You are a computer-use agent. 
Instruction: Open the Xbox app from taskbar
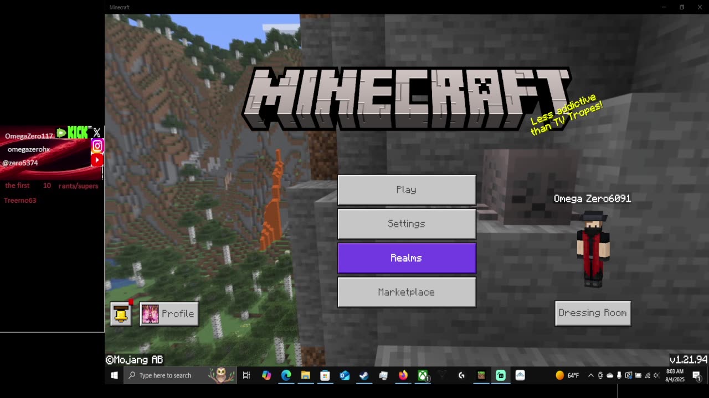tap(423, 375)
